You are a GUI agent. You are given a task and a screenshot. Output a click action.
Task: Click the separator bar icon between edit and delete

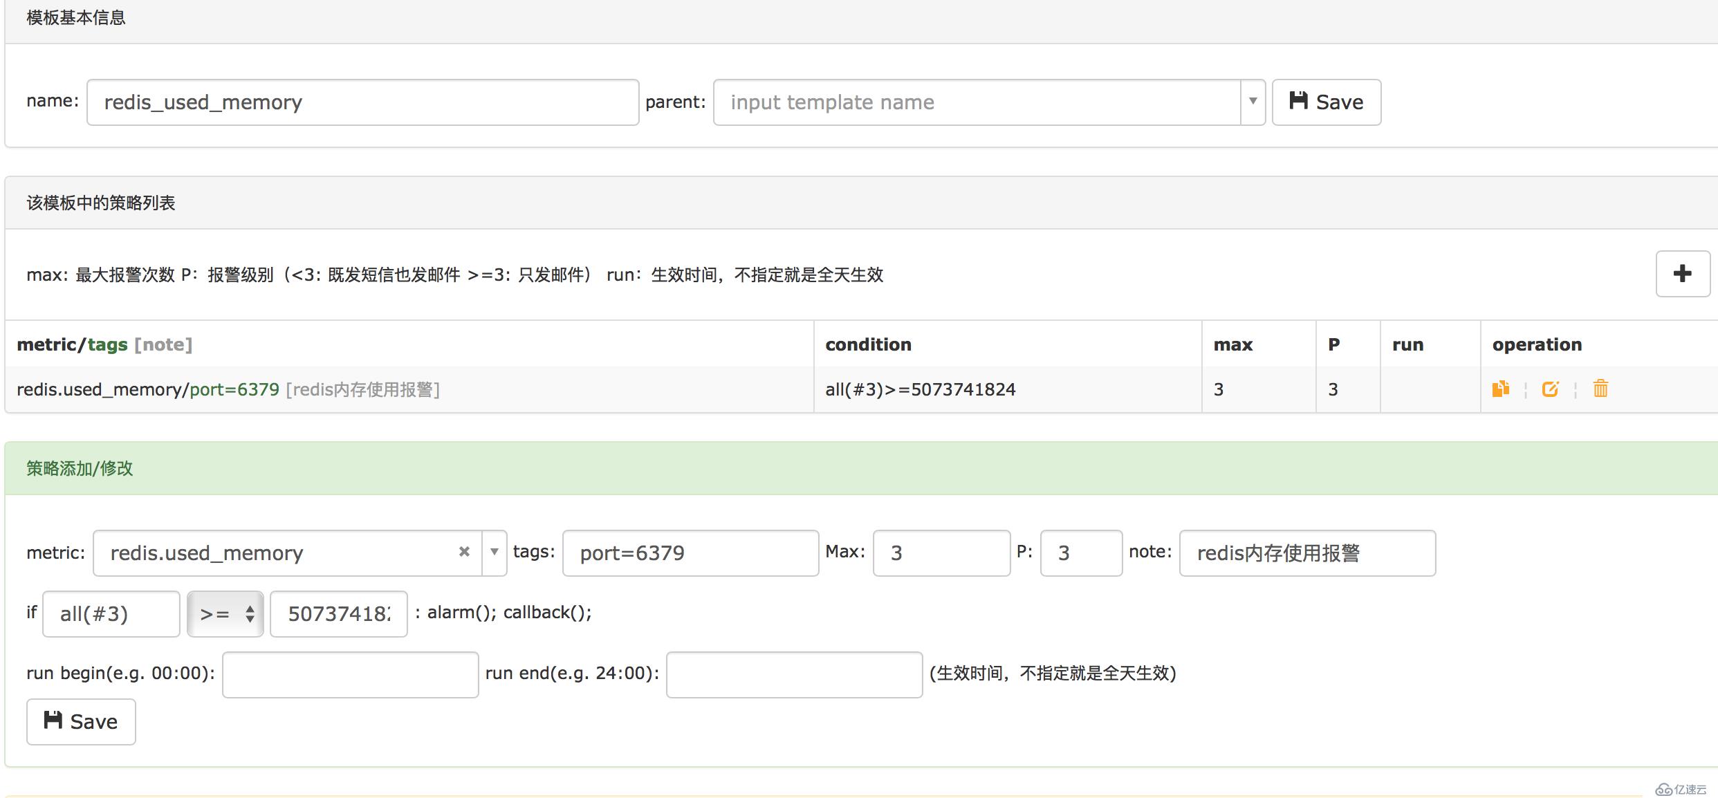point(1576,390)
